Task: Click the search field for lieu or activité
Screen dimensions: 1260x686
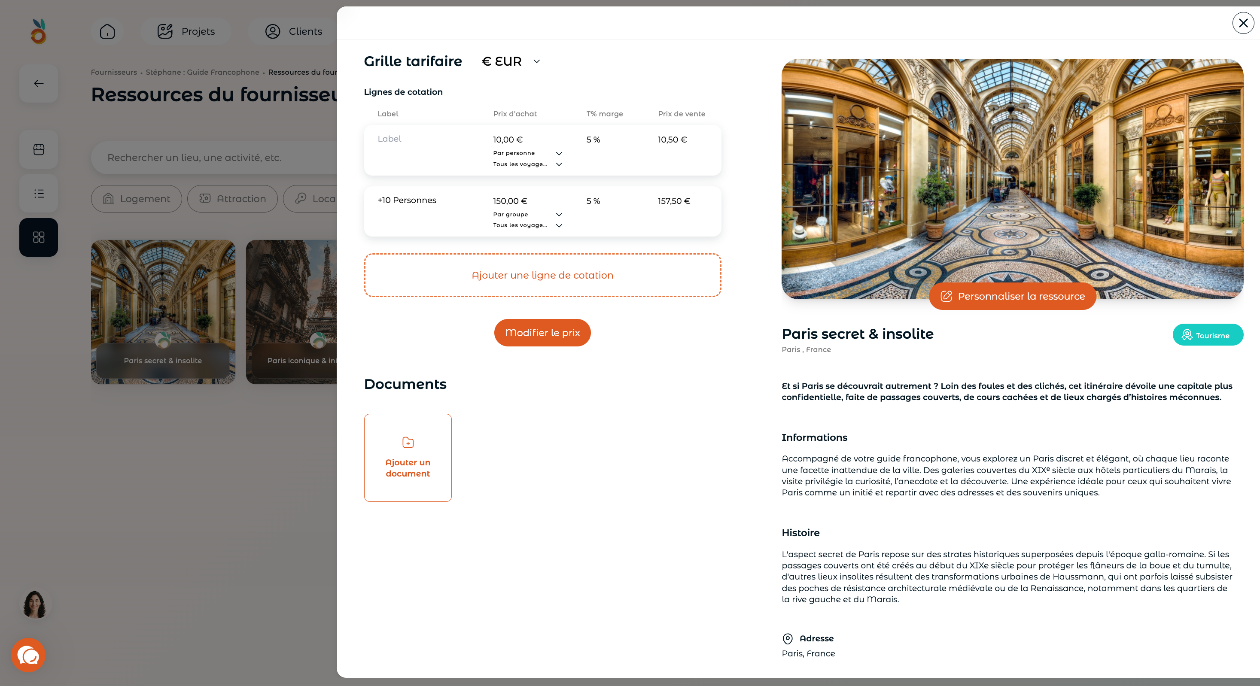Action: pyautogui.click(x=214, y=158)
